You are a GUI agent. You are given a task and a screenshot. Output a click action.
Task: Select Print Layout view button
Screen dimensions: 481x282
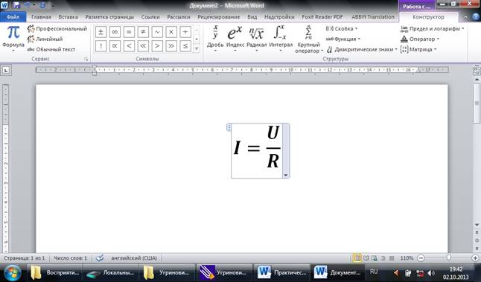pyautogui.click(x=357, y=258)
